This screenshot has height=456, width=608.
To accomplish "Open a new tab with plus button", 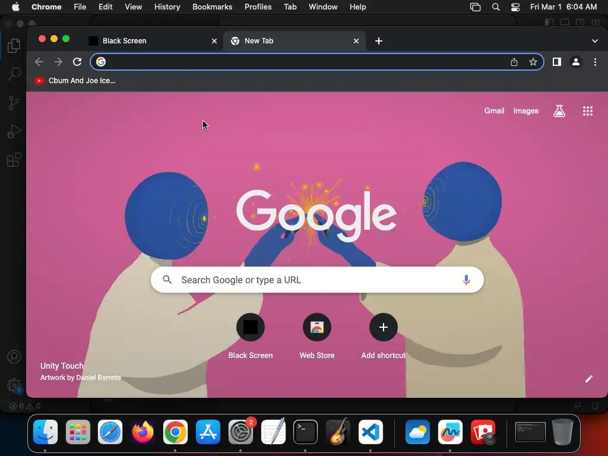I will 379,41.
